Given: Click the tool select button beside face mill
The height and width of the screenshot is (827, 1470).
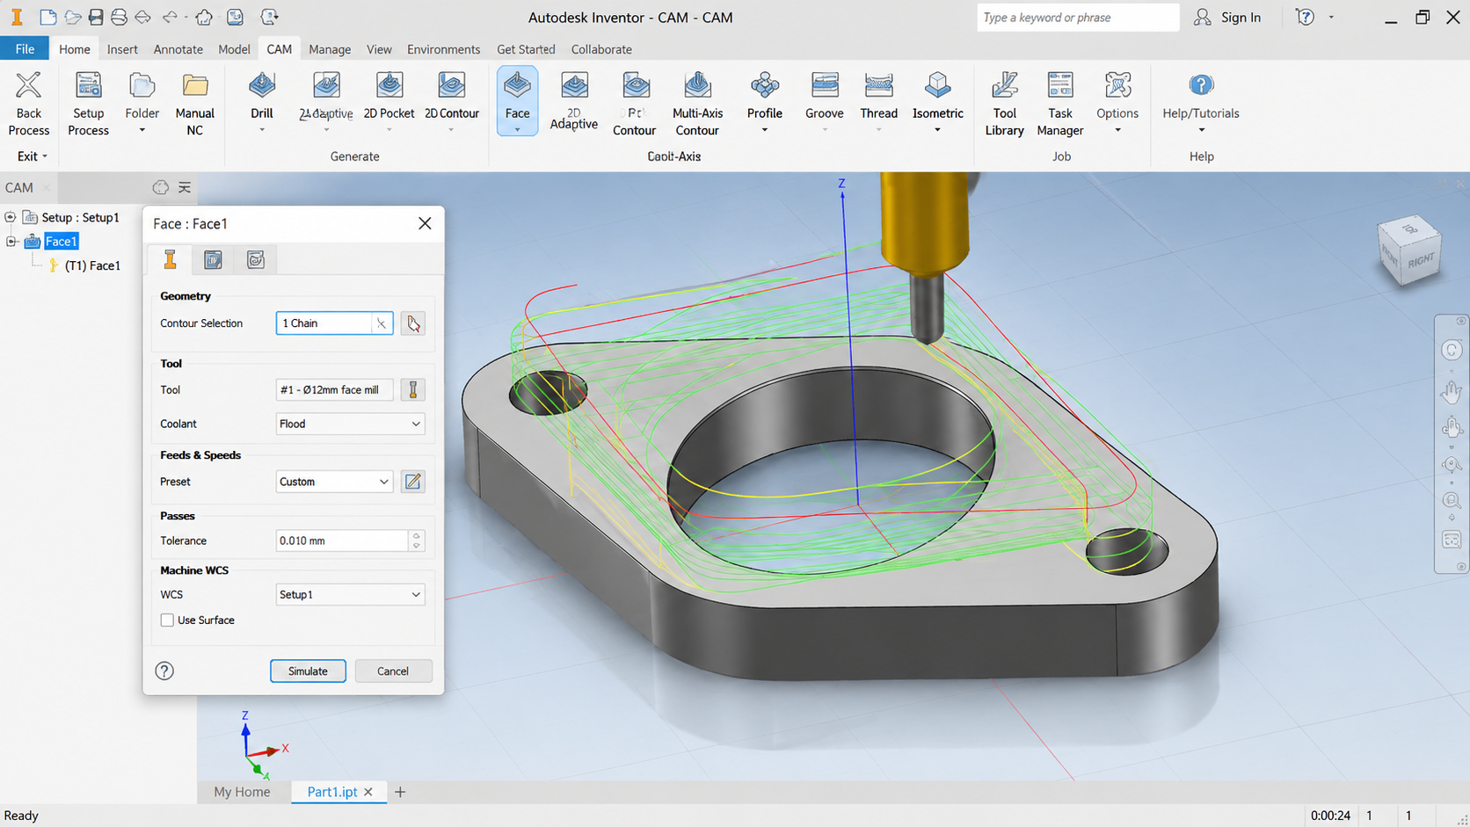Looking at the screenshot, I should coord(412,389).
